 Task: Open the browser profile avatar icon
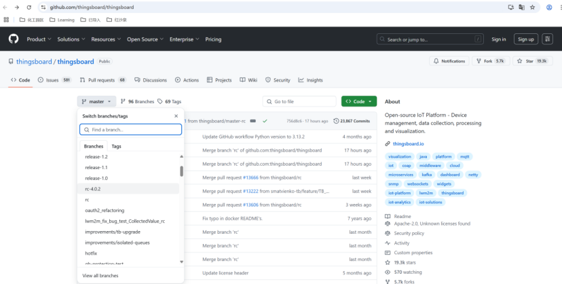coord(549,7)
